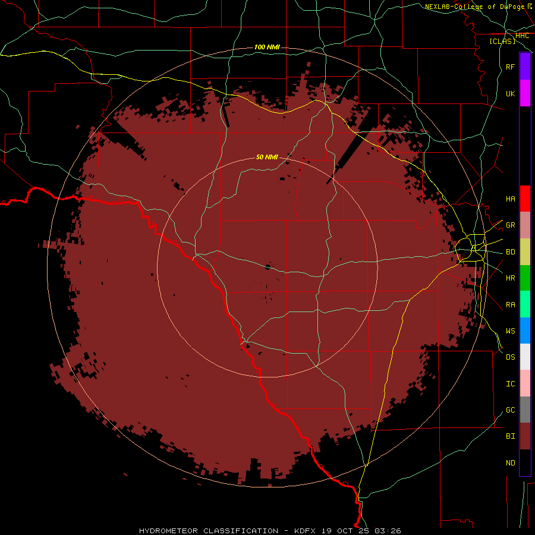Screen dimensions: 535x535
Task: Click the blue WS legend swatch
Action: (x=525, y=331)
